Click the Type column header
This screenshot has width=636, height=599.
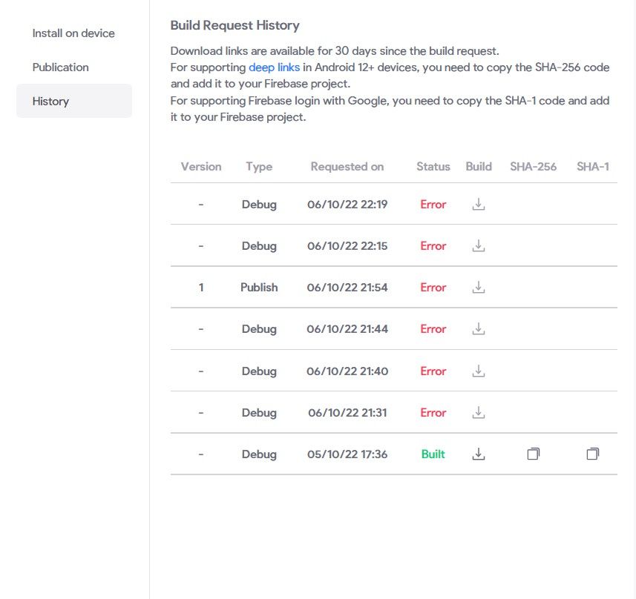coord(259,167)
